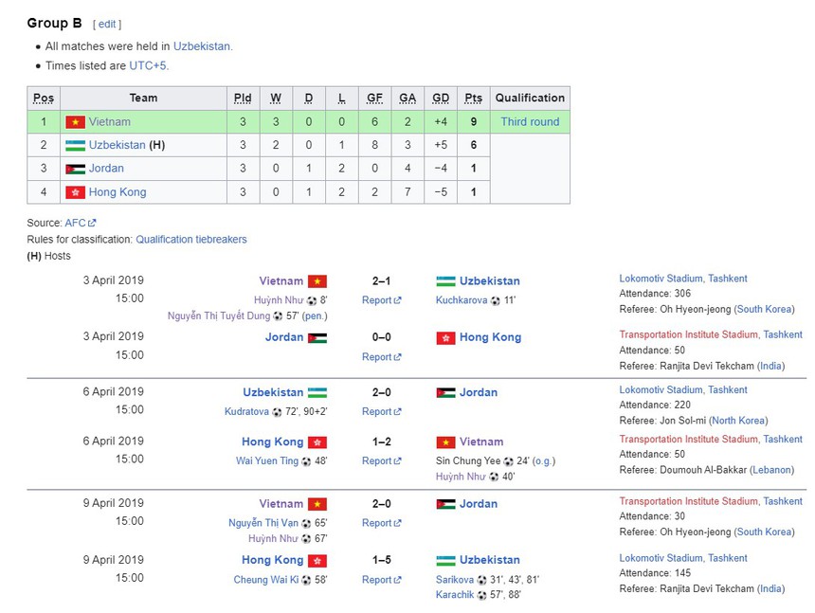Click the edit link next to Group B heading
The image size is (815, 613).
(x=109, y=23)
